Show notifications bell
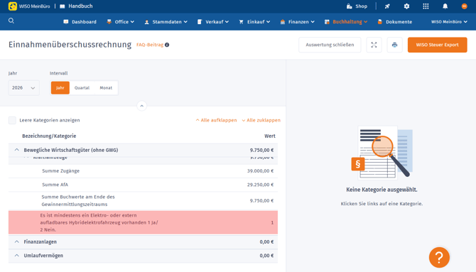 (445, 6)
